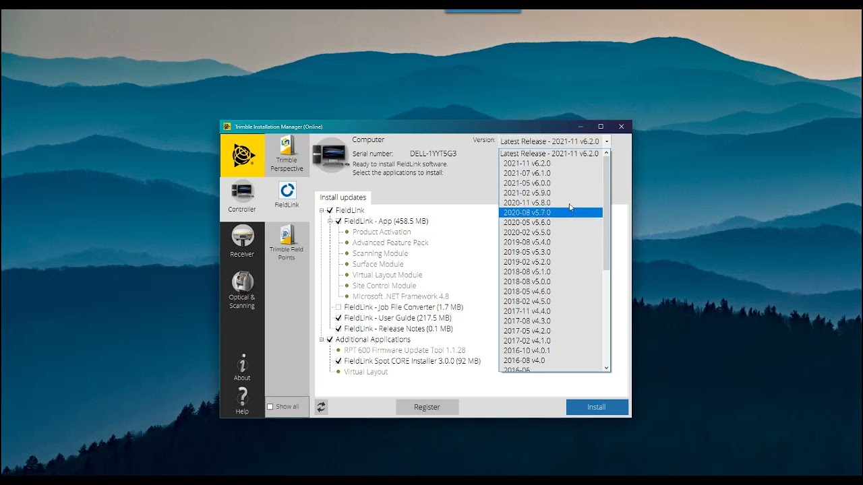
Task: Choose version 2021-07 v6.1.0
Action: [550, 173]
